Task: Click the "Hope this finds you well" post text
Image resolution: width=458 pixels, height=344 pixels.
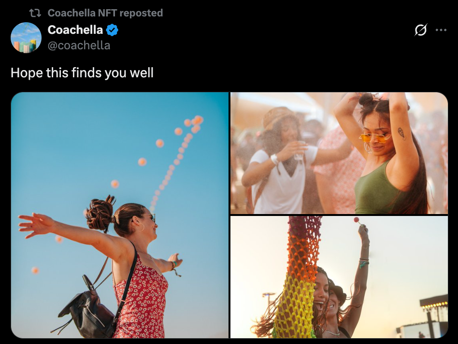Action: point(82,72)
